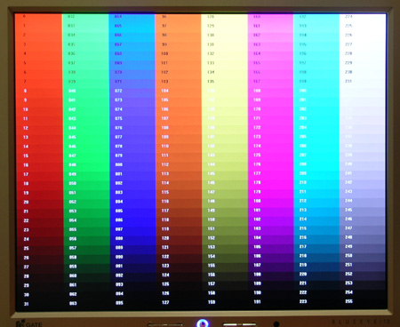Pick the green swatch numbered 047

(x=86, y=156)
